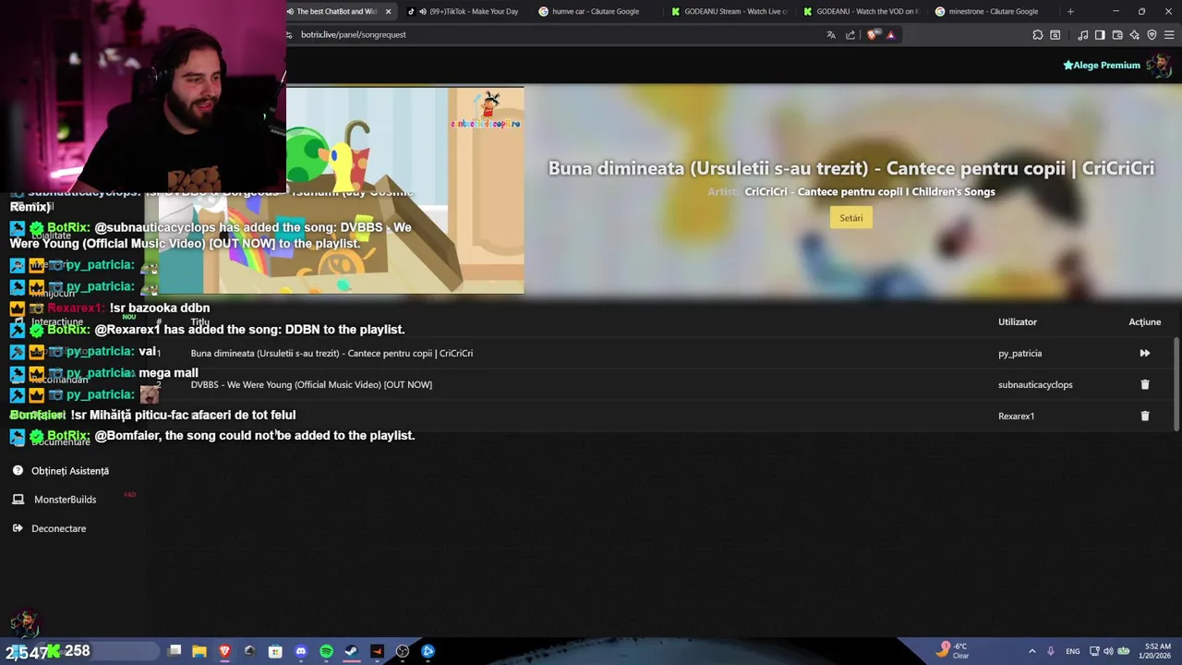Click the MonsterBuilds monitor icon
1182x665 pixels.
(x=18, y=500)
